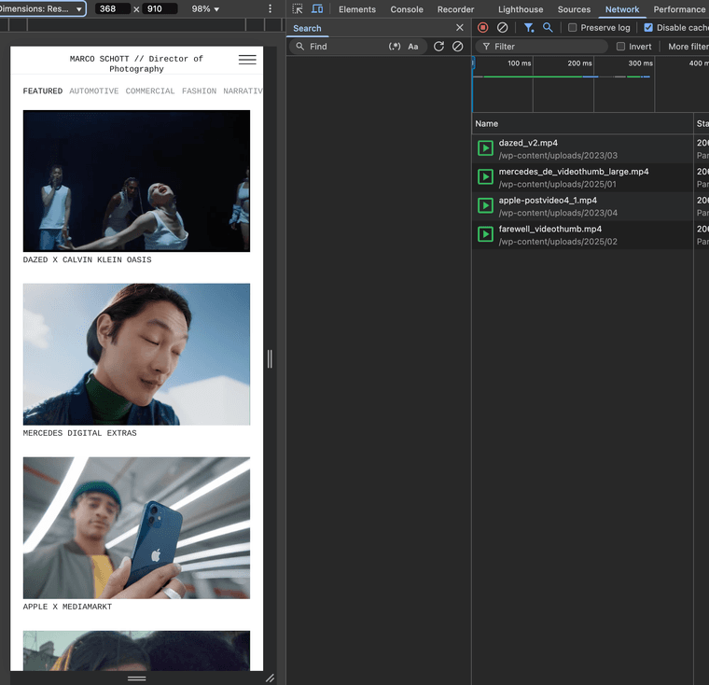709x685 pixels.
Task: Select farewell_videothumb.mp4 request row
Action: tap(591, 235)
